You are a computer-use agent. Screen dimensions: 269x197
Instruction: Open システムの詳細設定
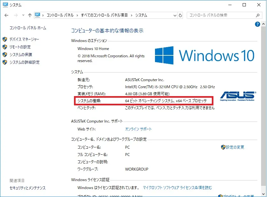pos(24,62)
